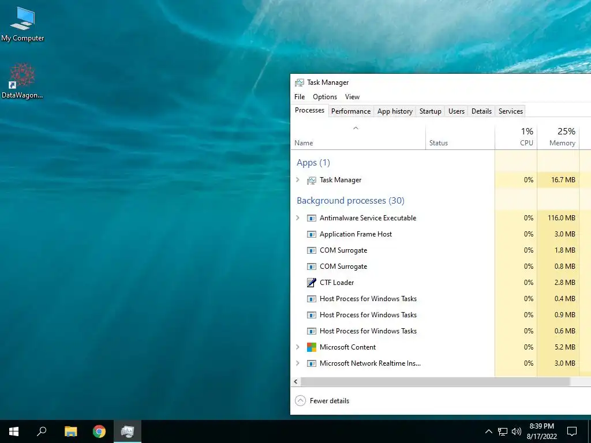Click Task Manager title bar icon

(x=300, y=82)
